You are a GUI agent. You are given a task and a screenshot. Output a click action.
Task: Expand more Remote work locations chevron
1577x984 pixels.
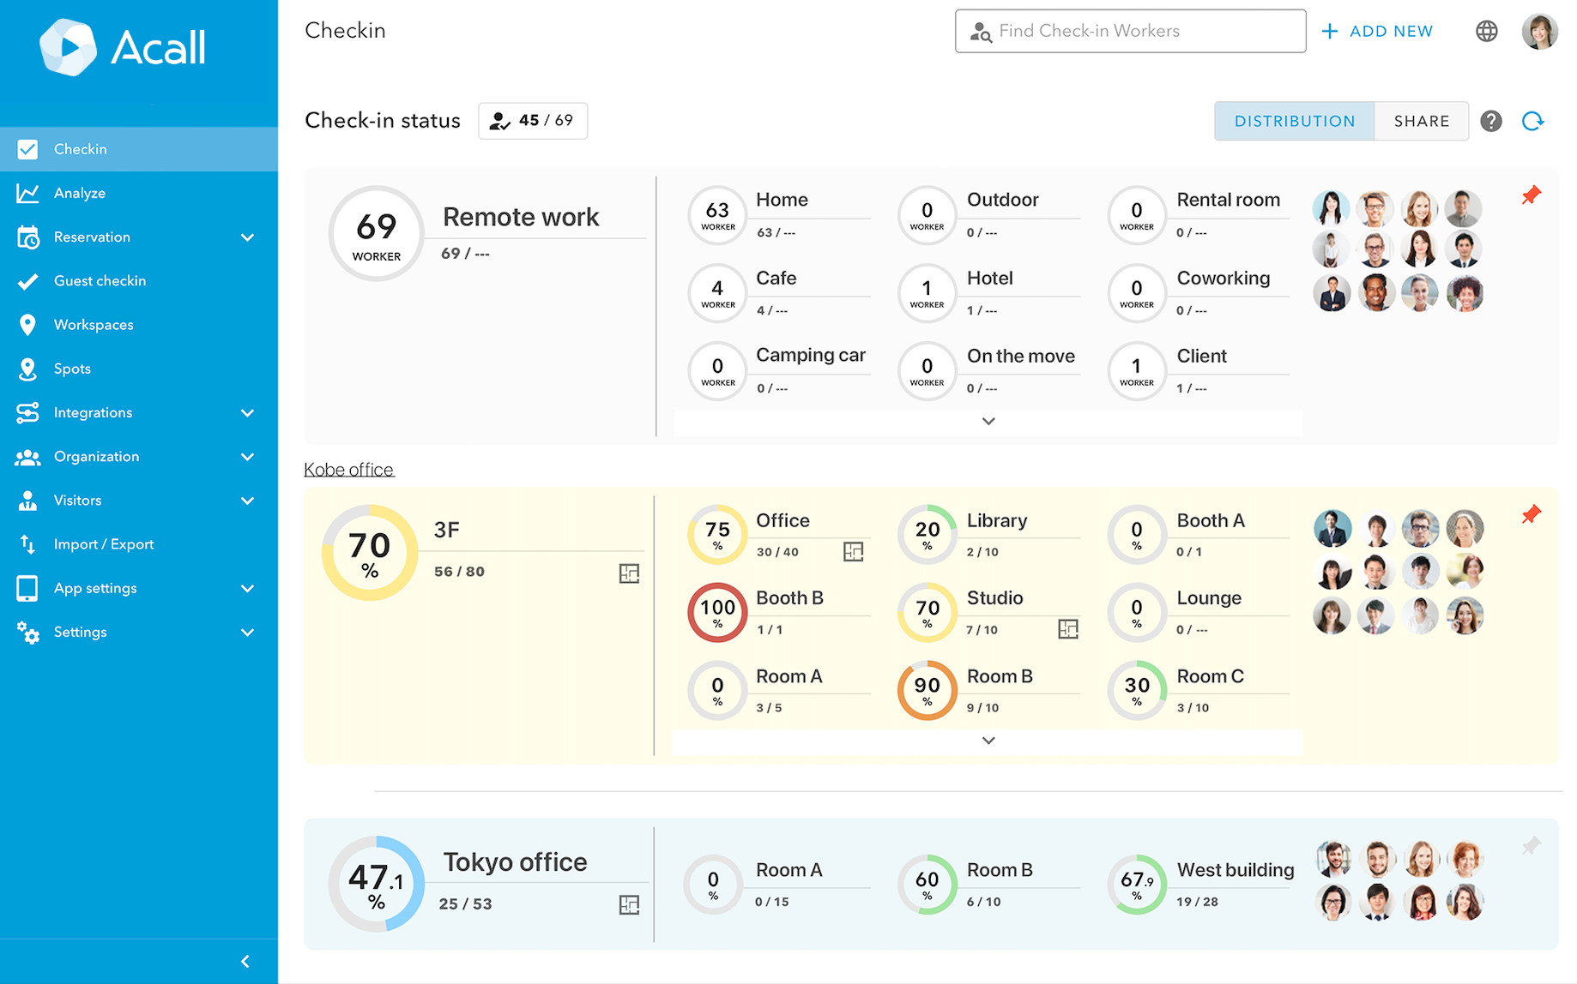tap(988, 421)
